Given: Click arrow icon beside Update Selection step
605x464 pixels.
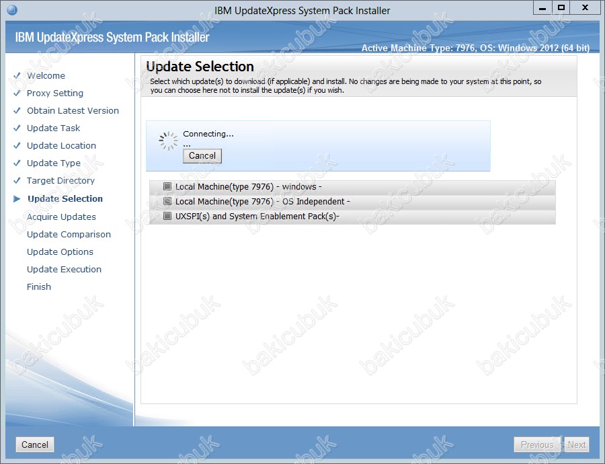Looking at the screenshot, I should click(17, 199).
